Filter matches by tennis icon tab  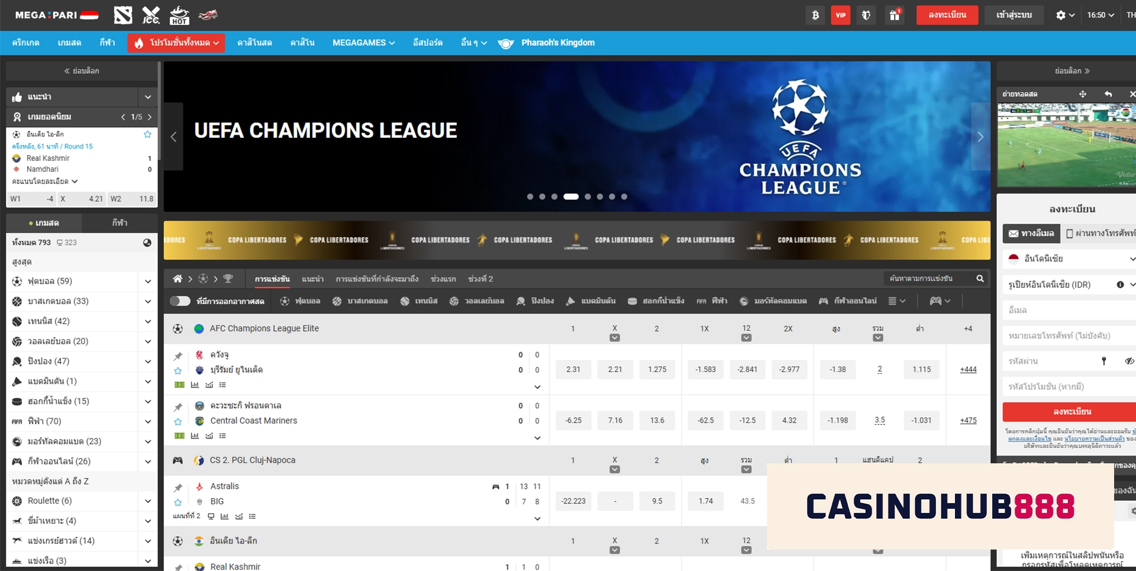click(419, 301)
